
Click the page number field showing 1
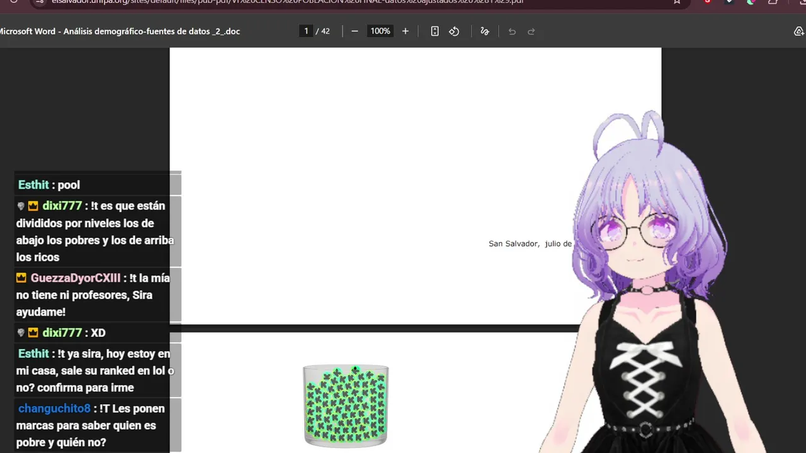click(x=306, y=31)
